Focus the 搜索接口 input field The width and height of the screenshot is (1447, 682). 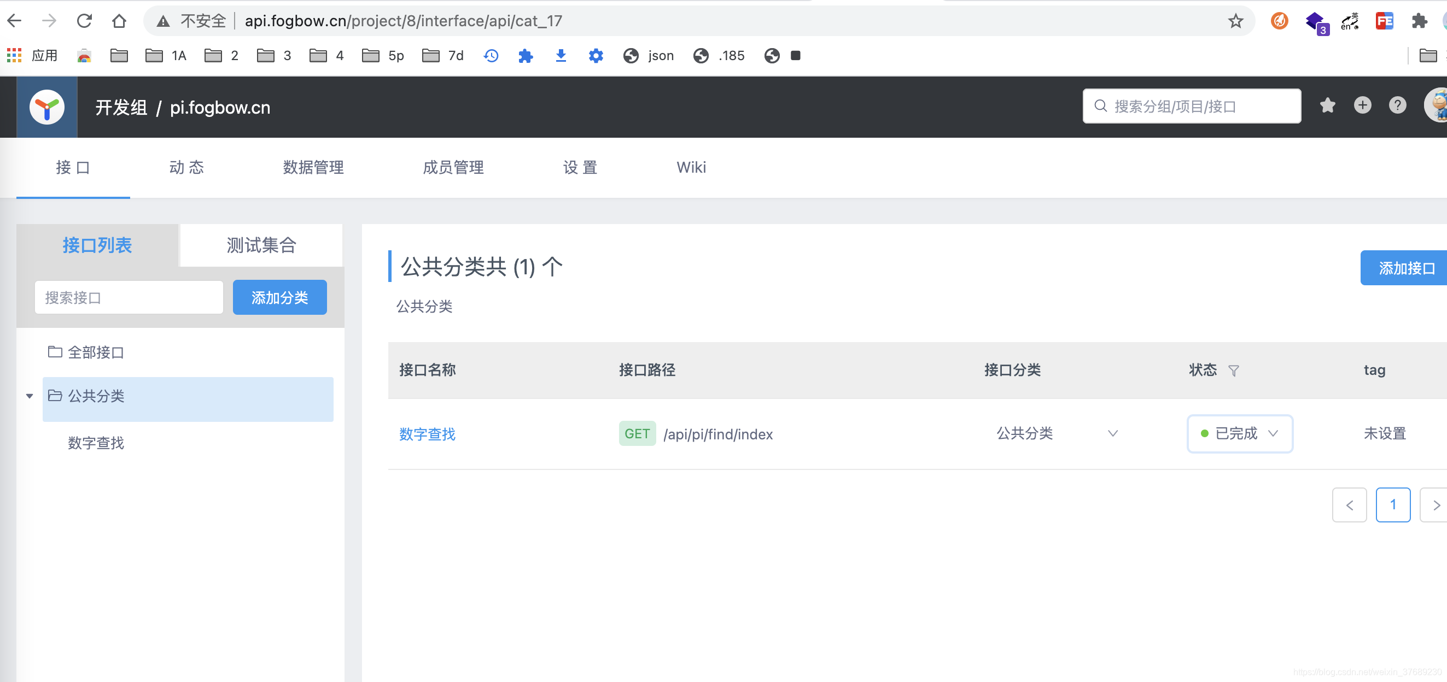129,297
